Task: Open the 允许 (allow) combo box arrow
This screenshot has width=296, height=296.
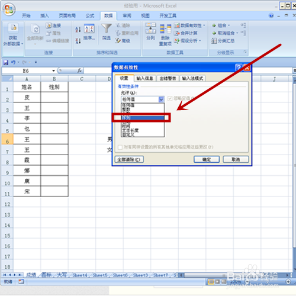Action: (161, 99)
